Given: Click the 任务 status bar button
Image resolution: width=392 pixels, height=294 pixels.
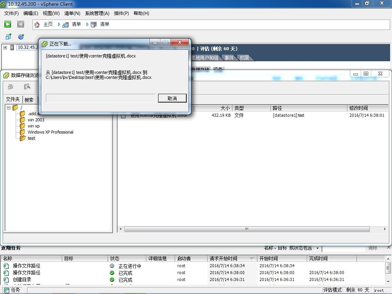Looking at the screenshot, I should click(x=12, y=290).
